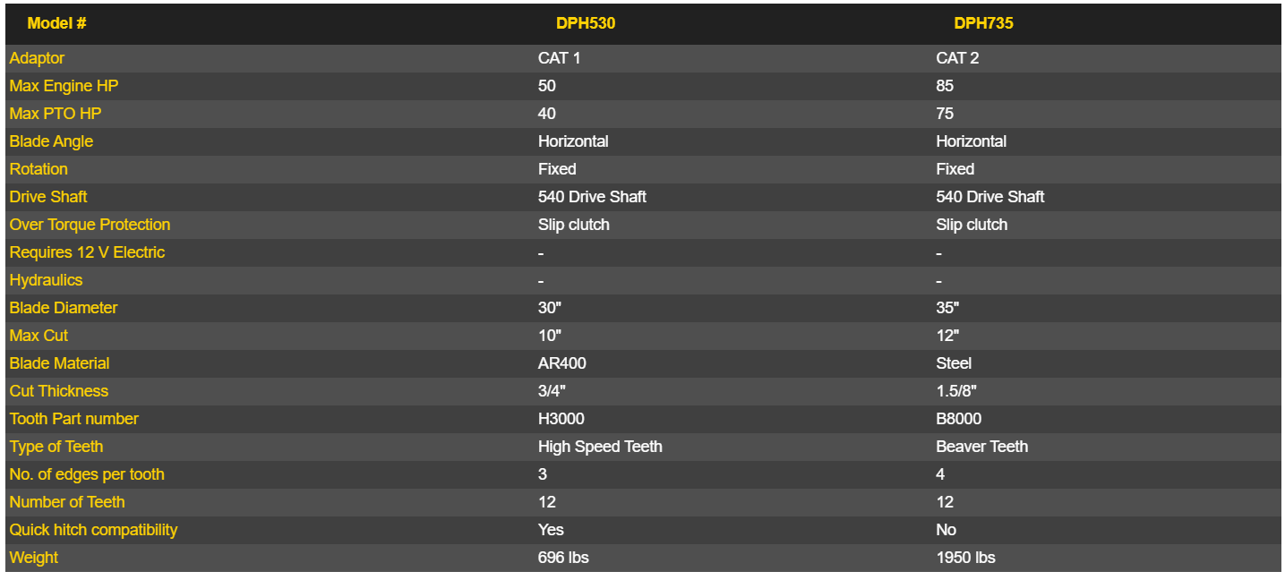Select the 696 lbs weight value

(563, 558)
